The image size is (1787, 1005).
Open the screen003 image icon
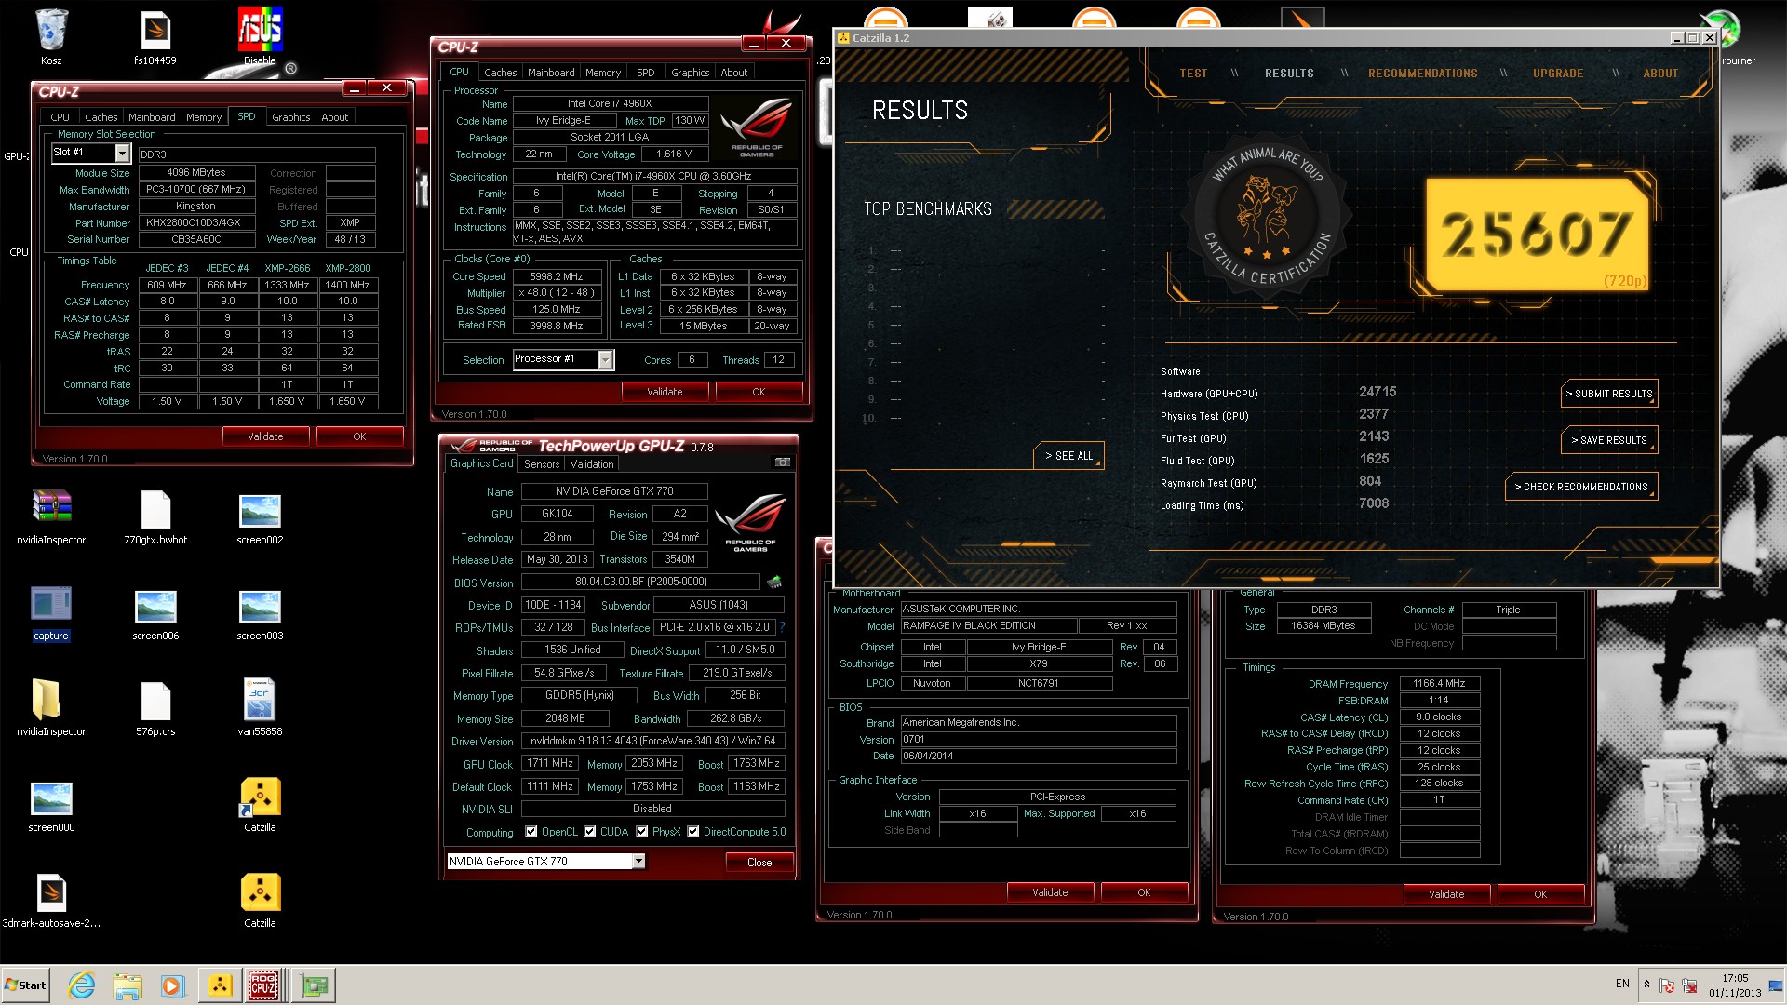[x=260, y=612]
